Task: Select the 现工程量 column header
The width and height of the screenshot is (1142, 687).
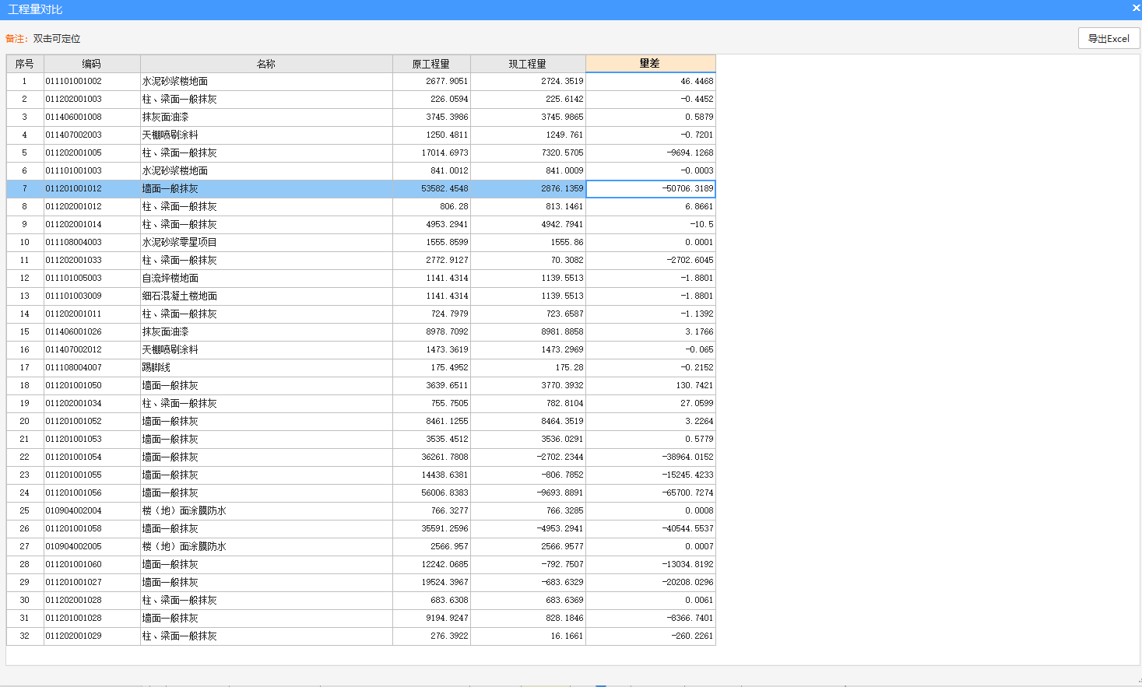Action: 528,64
